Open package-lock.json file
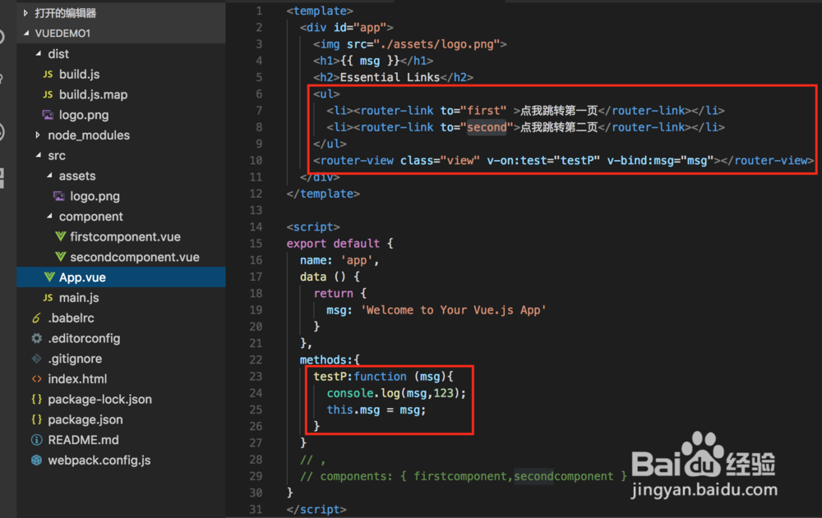 [99, 399]
